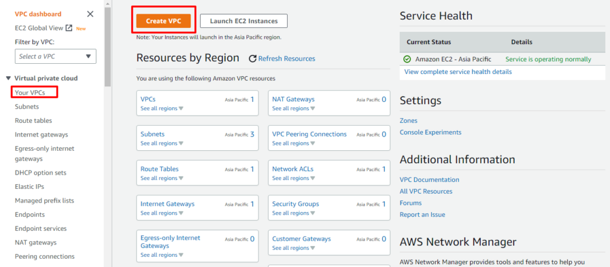This screenshot has height=267, width=610.
Task: Expand See all regions under NAT Gateways
Action: pyautogui.click(x=294, y=108)
